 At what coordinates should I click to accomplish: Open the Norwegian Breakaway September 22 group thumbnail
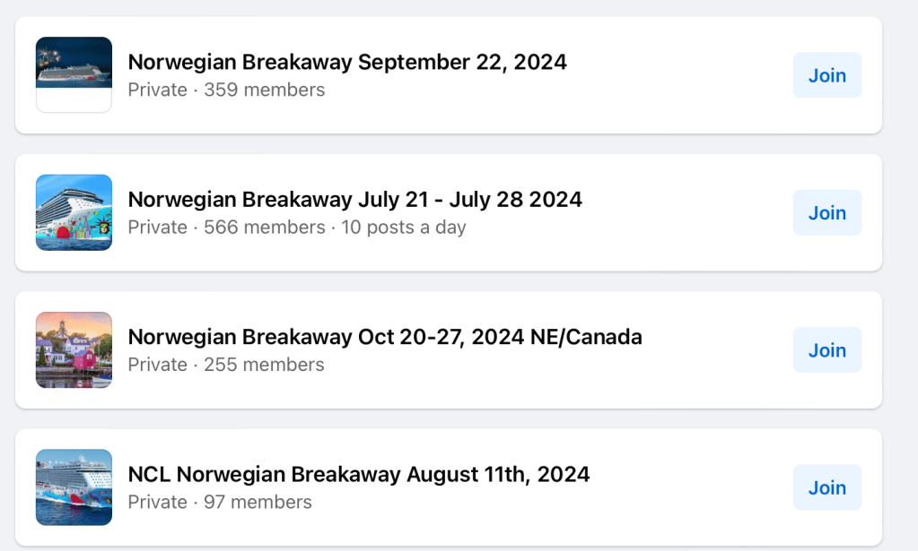74,75
